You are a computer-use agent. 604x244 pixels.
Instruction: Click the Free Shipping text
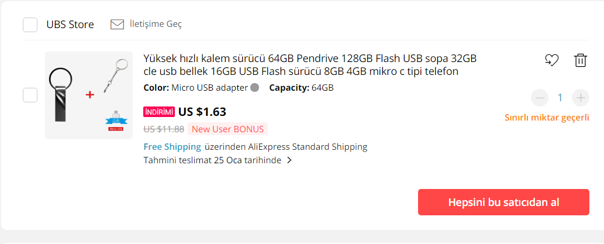click(x=172, y=146)
